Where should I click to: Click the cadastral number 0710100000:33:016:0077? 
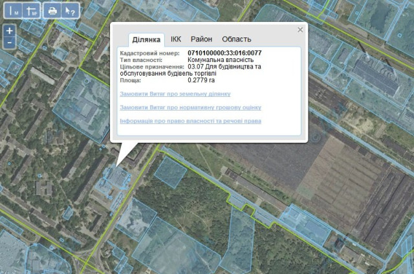(224, 53)
